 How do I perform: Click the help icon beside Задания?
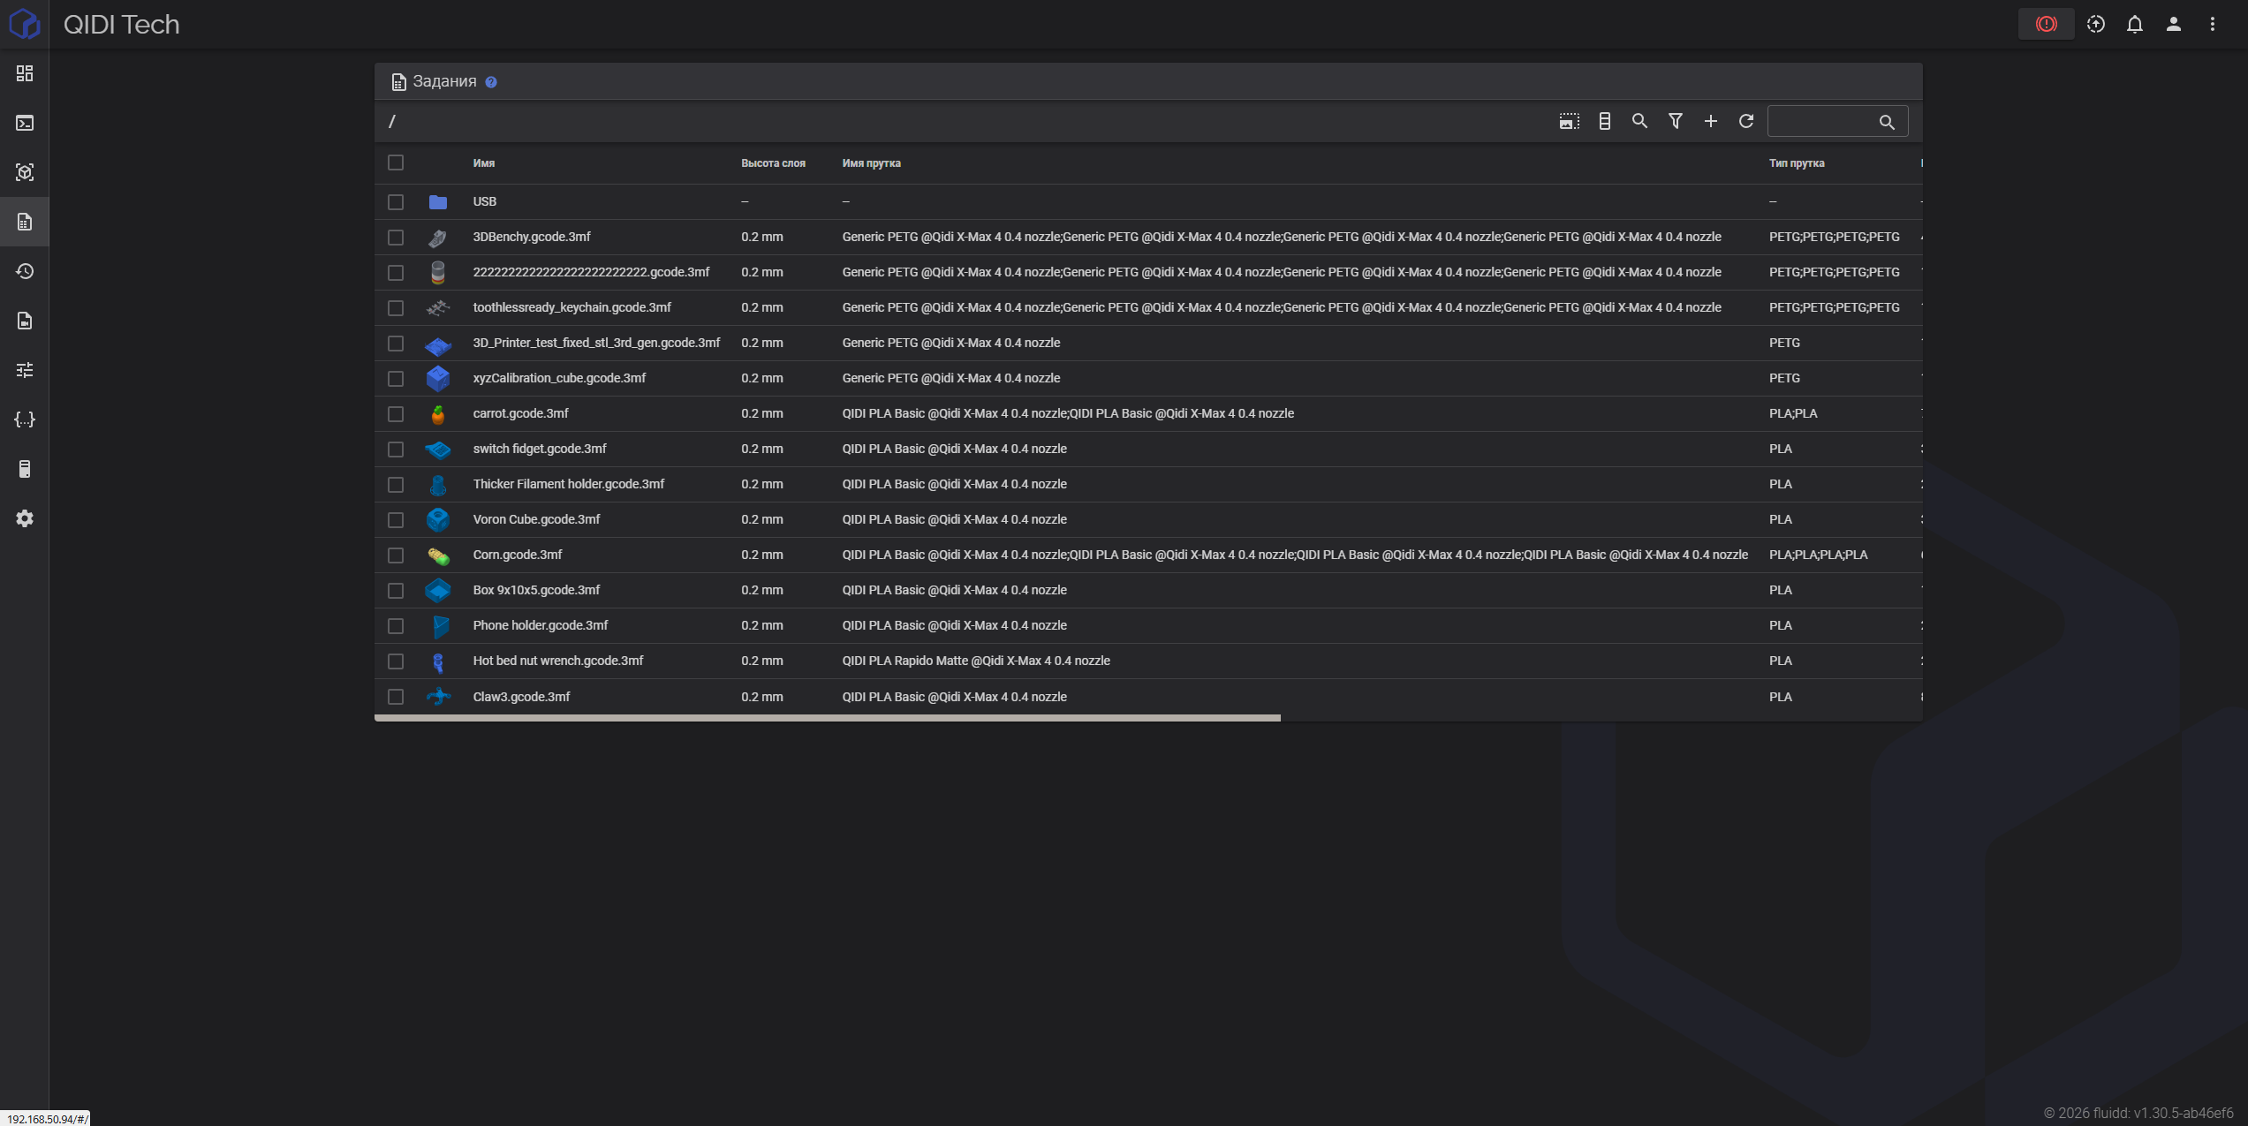pyautogui.click(x=491, y=82)
